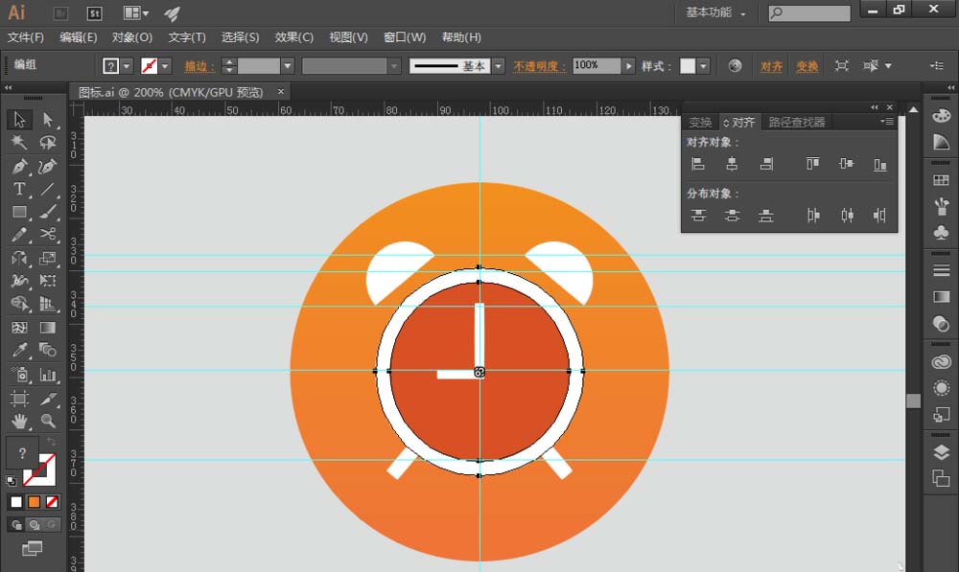Open Recolor Artwork color wheel icon
959x572 pixels.
[736, 65]
